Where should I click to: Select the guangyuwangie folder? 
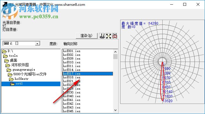click(21, 70)
